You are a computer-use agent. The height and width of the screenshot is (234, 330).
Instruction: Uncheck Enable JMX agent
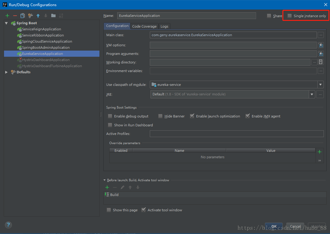248,116
